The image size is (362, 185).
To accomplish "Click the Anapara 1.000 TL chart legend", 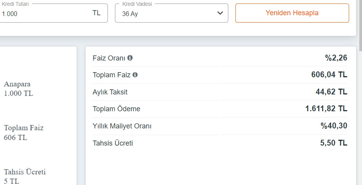I will pos(18,89).
